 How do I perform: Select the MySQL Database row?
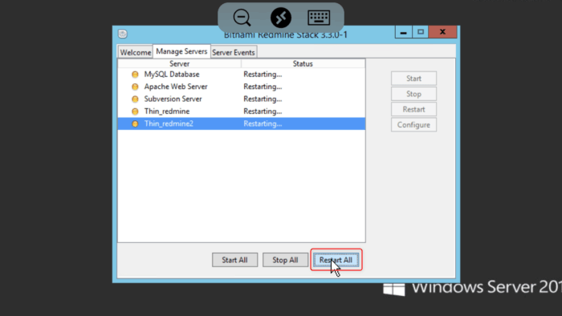pos(242,75)
